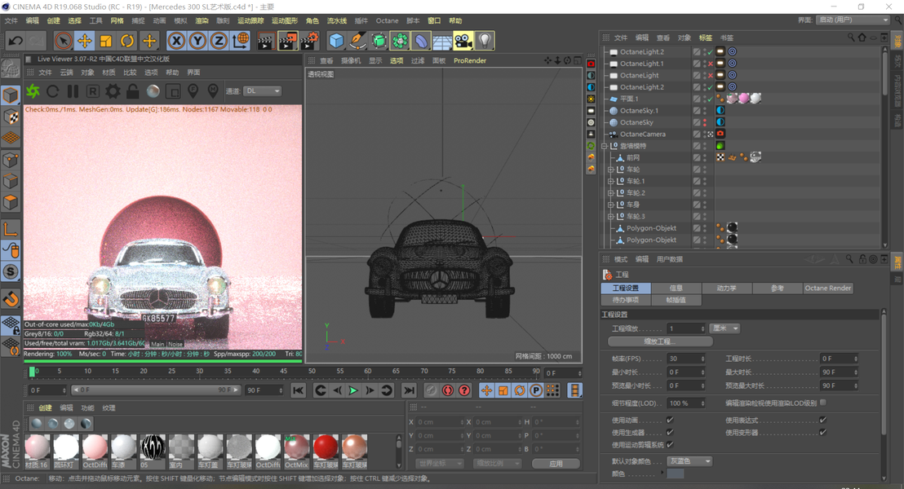Switch to the 动力学 tab
The height and width of the screenshot is (489, 904).
[726, 288]
